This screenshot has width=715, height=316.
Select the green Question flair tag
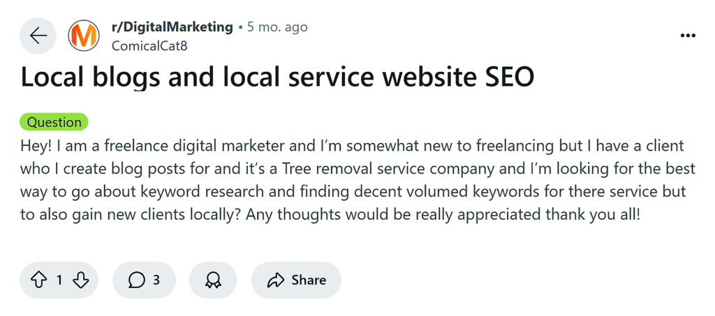click(x=54, y=122)
